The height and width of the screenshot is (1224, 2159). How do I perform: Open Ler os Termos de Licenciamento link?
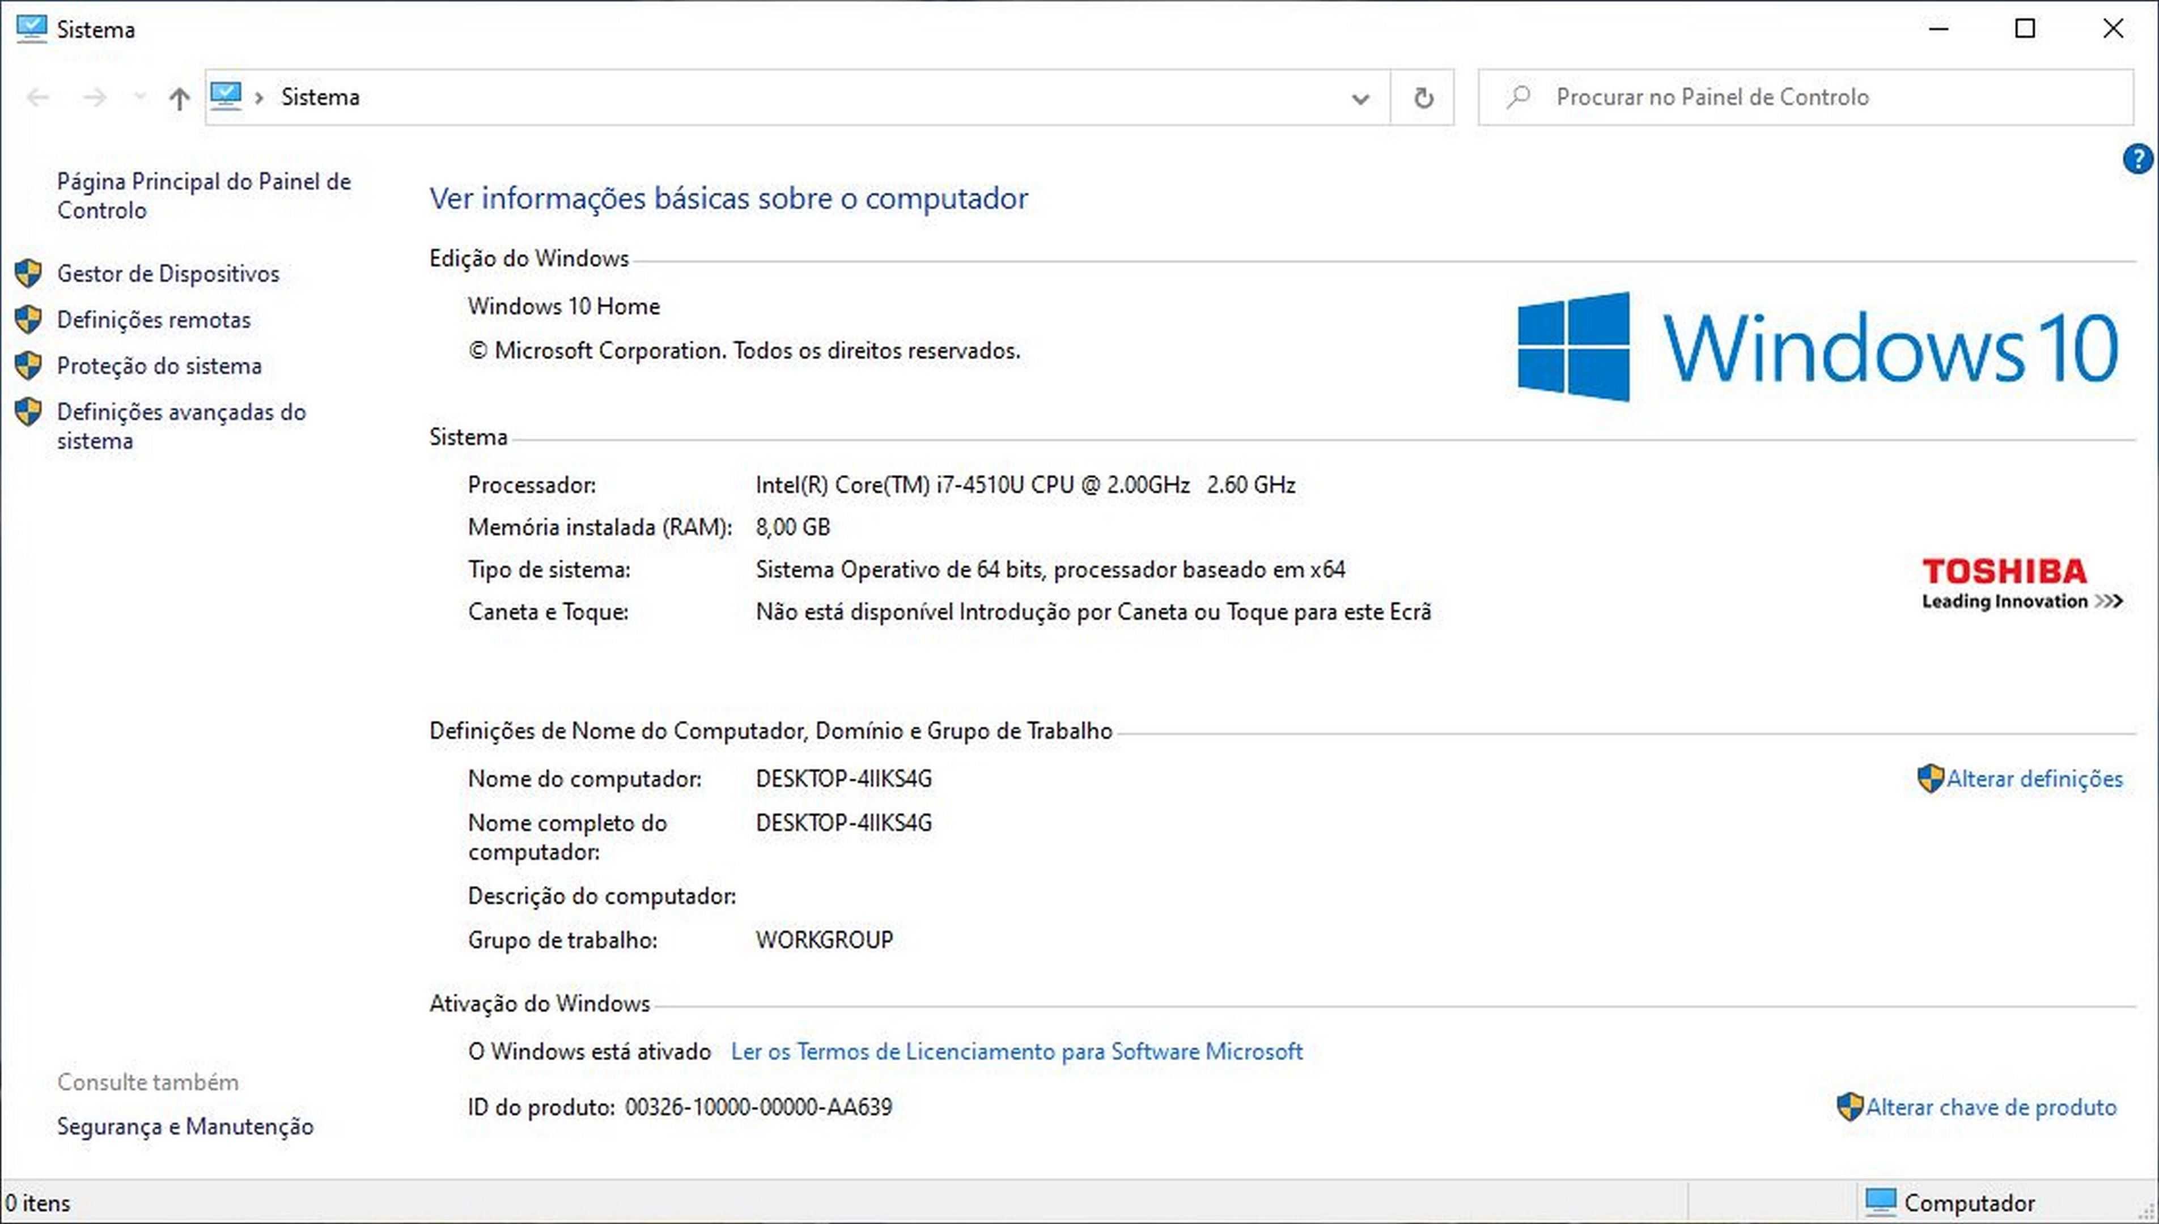tap(1016, 1051)
